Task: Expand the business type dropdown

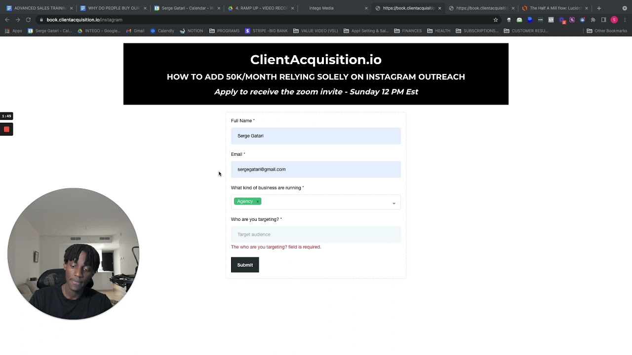Action: coord(394,203)
